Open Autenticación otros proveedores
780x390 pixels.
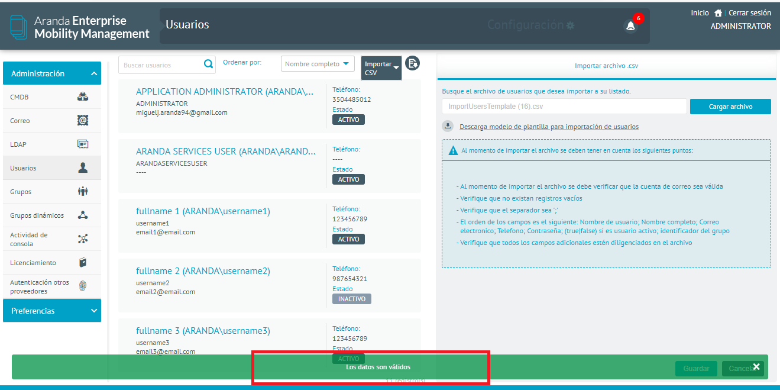[51, 286]
